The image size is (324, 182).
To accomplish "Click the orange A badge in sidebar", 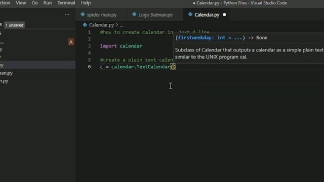I will pyautogui.click(x=71, y=42).
